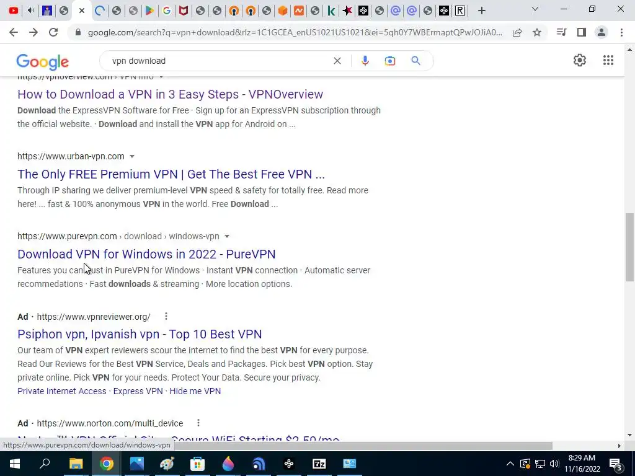The height and width of the screenshot is (476, 635).
Task: Launch the Paint palette app from taskbar
Action: coord(167,464)
